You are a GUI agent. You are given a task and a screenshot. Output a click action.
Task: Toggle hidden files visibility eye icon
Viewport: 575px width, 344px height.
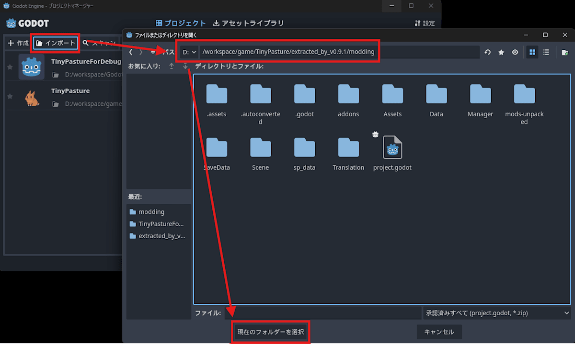click(515, 52)
